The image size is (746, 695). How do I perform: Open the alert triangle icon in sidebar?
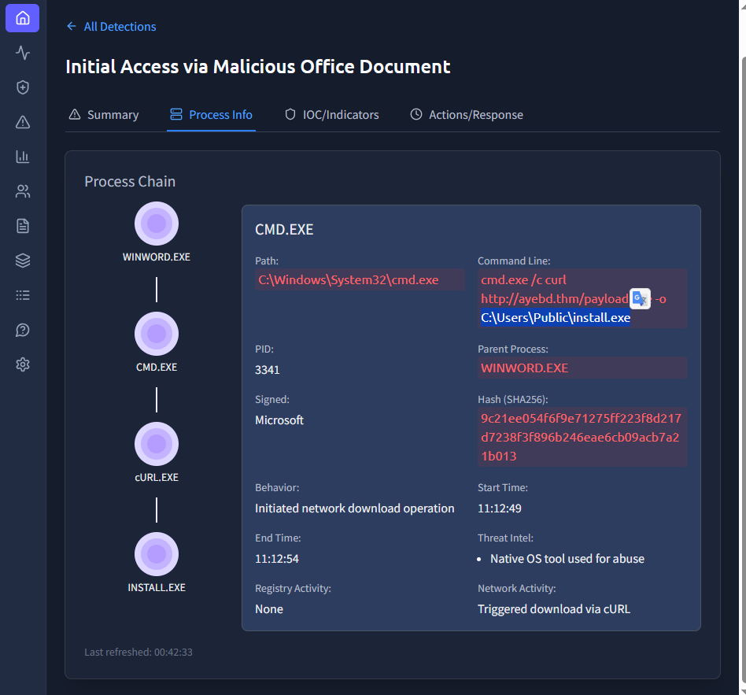click(x=22, y=122)
